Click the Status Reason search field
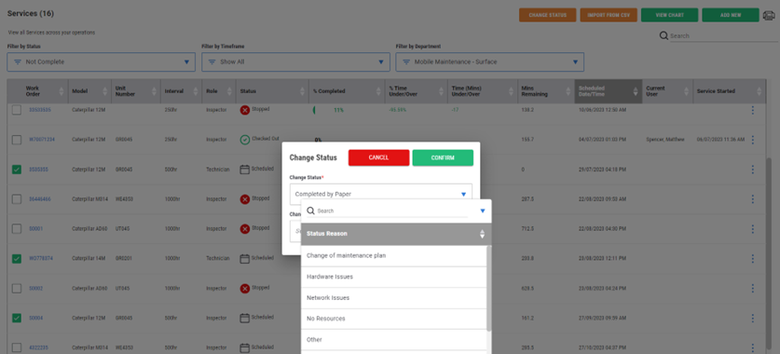Screen dimensions: 780x354 click(392, 211)
